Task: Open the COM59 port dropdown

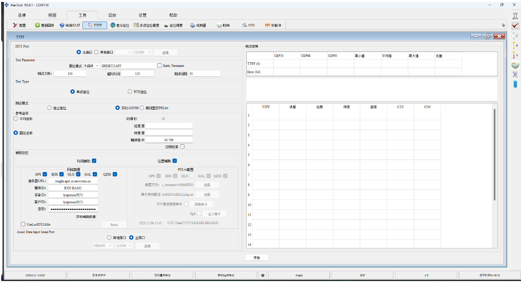Action: click(102, 246)
